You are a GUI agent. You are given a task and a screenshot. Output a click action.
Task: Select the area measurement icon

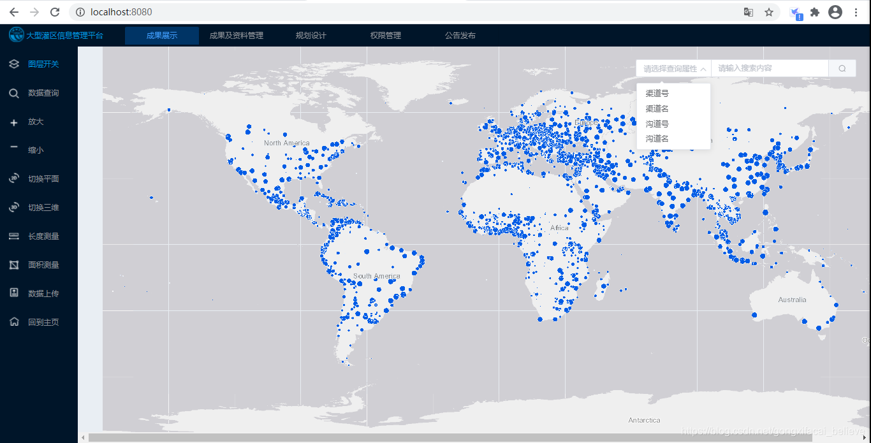pos(14,265)
